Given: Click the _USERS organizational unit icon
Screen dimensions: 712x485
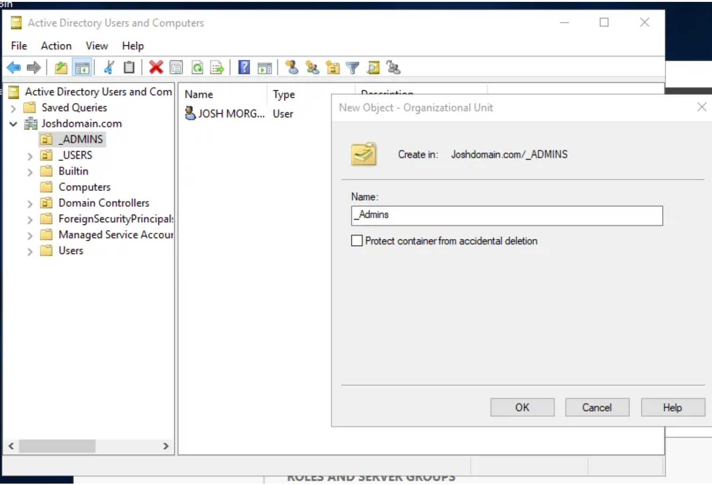Looking at the screenshot, I should point(46,155).
